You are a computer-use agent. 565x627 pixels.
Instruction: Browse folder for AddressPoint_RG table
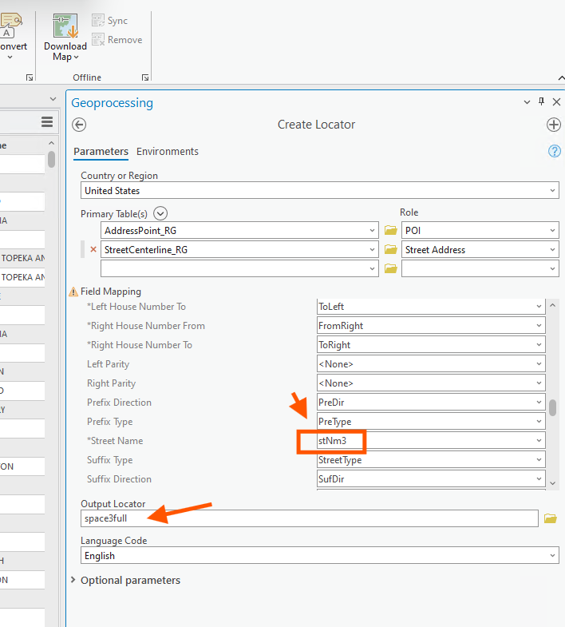(x=390, y=230)
